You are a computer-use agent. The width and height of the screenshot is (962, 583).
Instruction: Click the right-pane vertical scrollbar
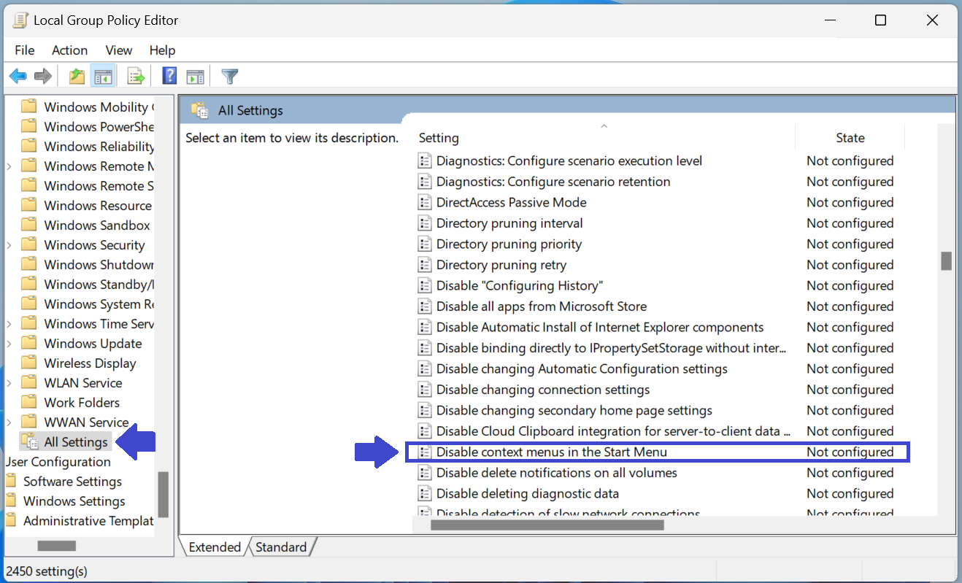click(x=947, y=260)
